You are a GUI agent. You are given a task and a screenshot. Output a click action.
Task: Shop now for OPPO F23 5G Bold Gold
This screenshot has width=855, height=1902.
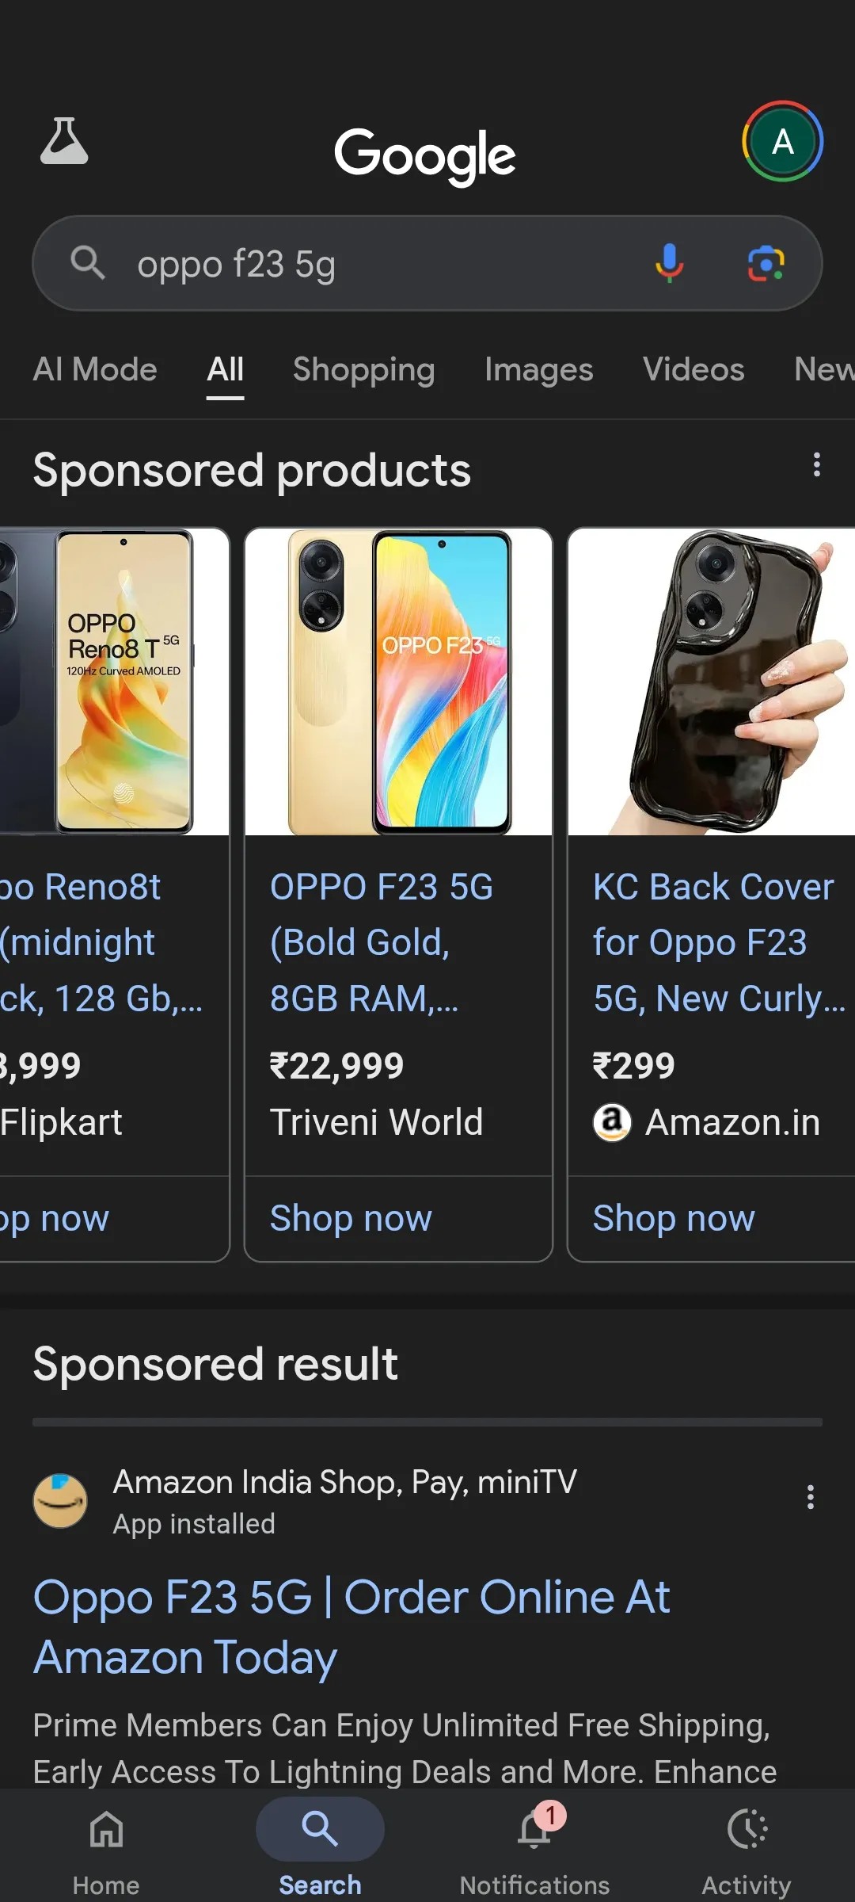tap(349, 1218)
